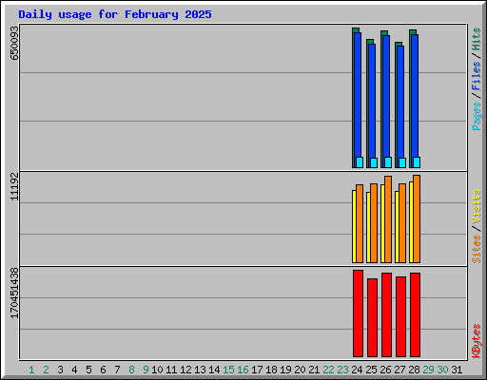Viewport: 487px width, 380px height.
Task: Click the green day label 29 on the x-axis
Action: (428, 370)
